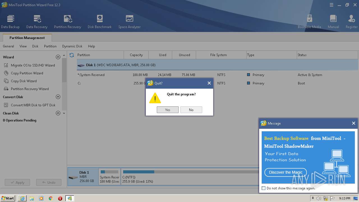Refresh the partition list
Image resolution: width=359 pixels, height=202 pixels.
(x=72, y=55)
